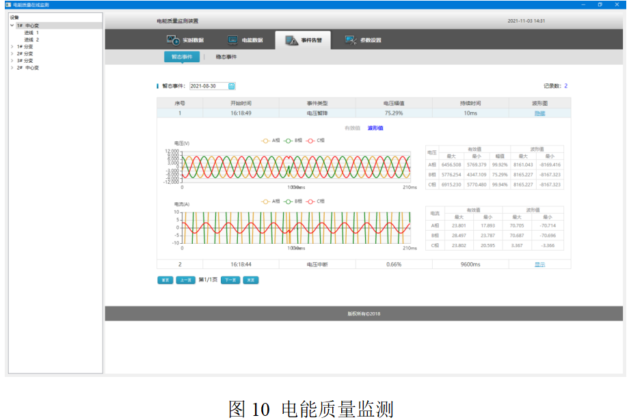The width and height of the screenshot is (629, 420).
Task: Show 有效值 chart view
Action: click(x=352, y=128)
